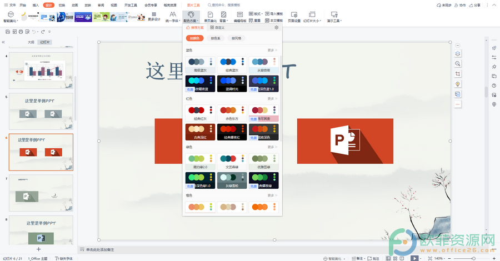The width and height of the screenshot is (500, 261).
Task: Click the zoom in plus button
Action: (494, 258)
